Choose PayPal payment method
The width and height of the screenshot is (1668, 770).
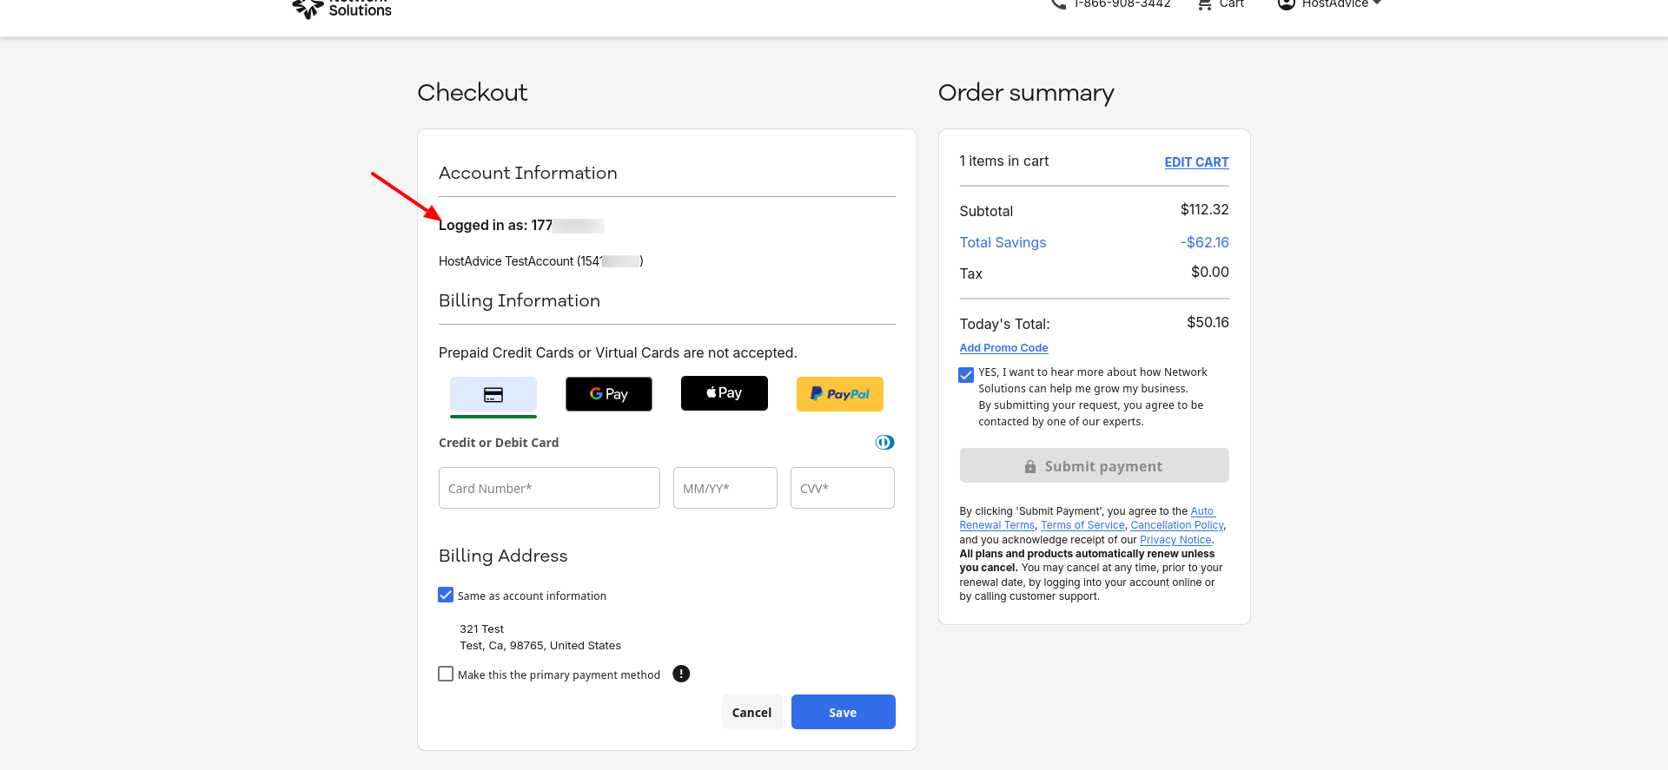[x=840, y=394]
